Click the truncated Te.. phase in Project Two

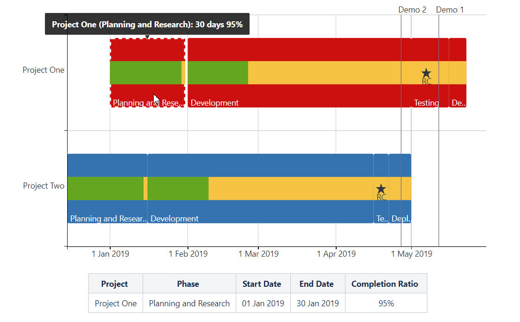(381, 219)
